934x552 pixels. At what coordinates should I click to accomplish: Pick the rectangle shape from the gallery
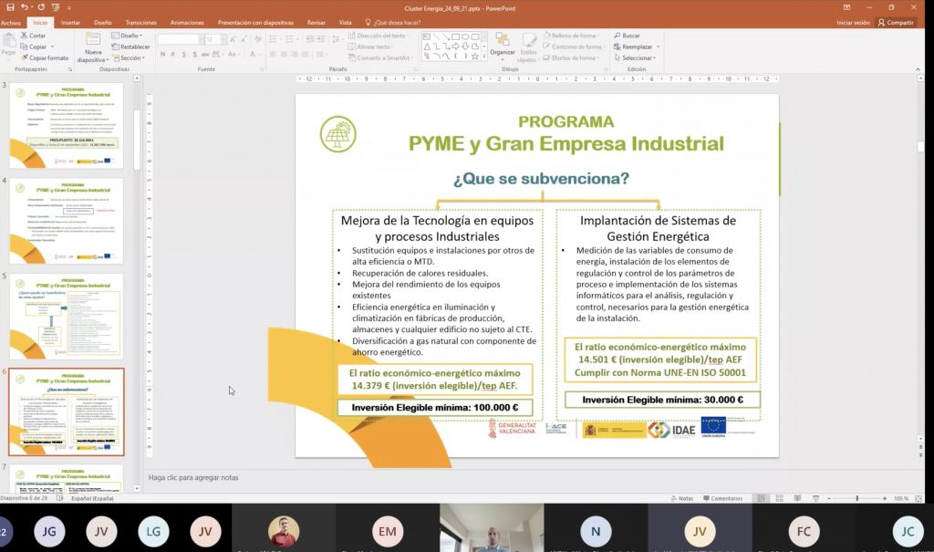point(456,36)
